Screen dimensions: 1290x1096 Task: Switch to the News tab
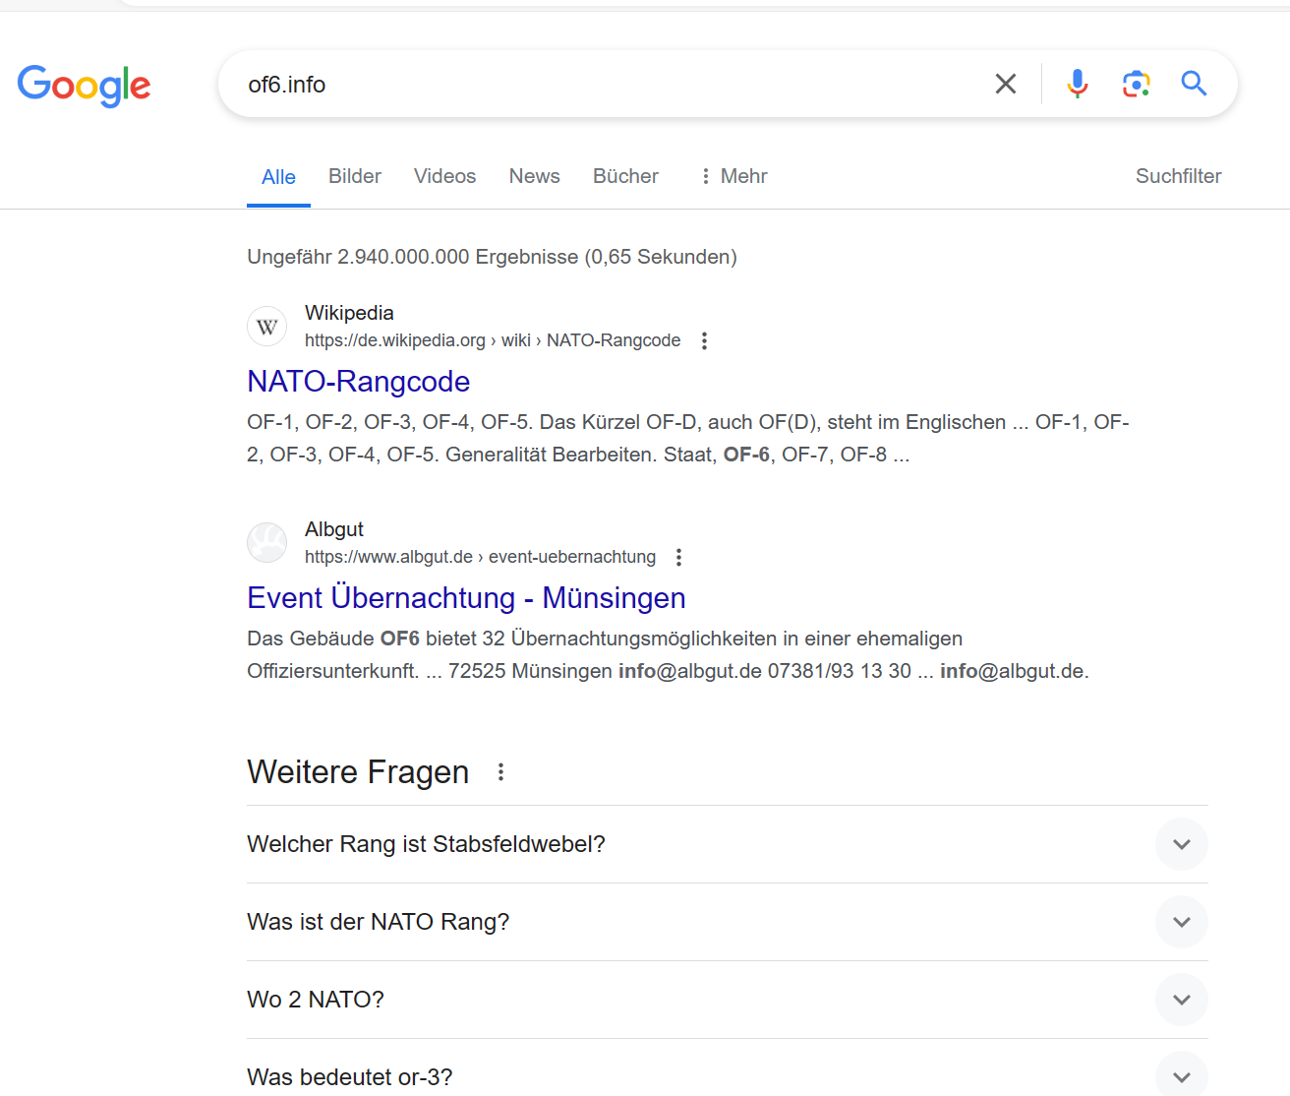click(535, 176)
